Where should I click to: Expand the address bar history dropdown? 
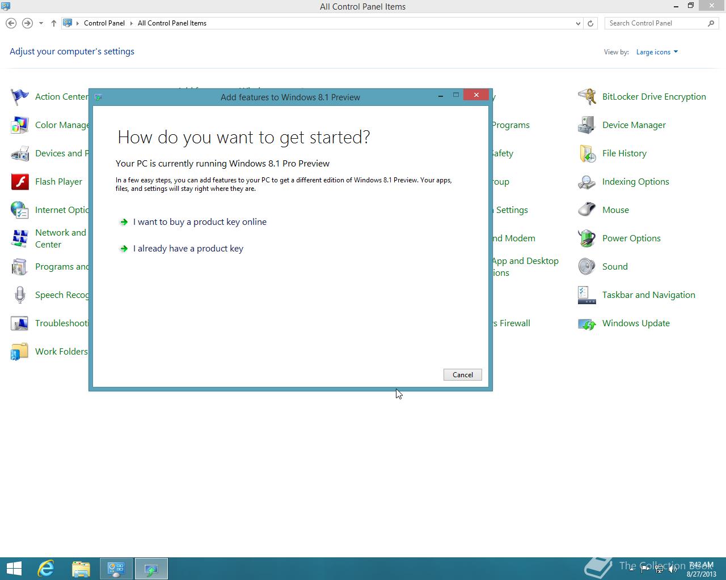coord(578,23)
